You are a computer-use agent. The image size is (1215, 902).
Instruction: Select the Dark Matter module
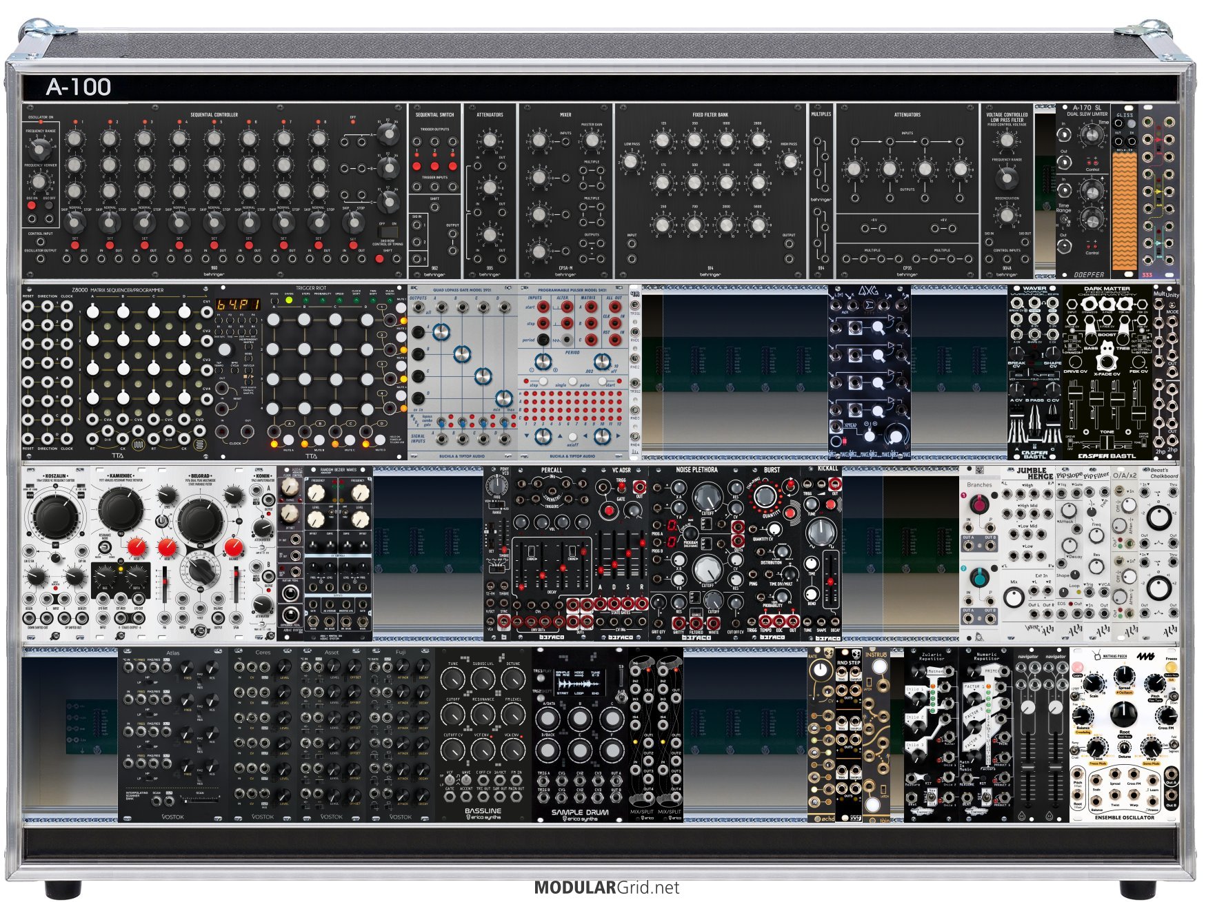click(x=1107, y=372)
